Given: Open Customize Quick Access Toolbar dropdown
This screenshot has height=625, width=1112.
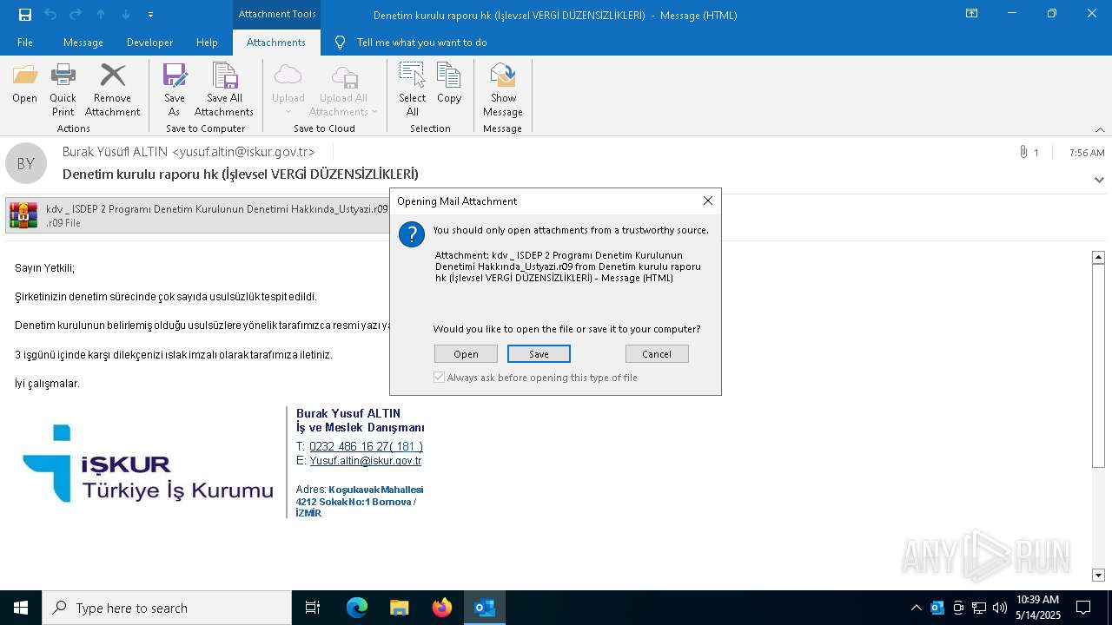Looking at the screenshot, I should pyautogui.click(x=150, y=15).
